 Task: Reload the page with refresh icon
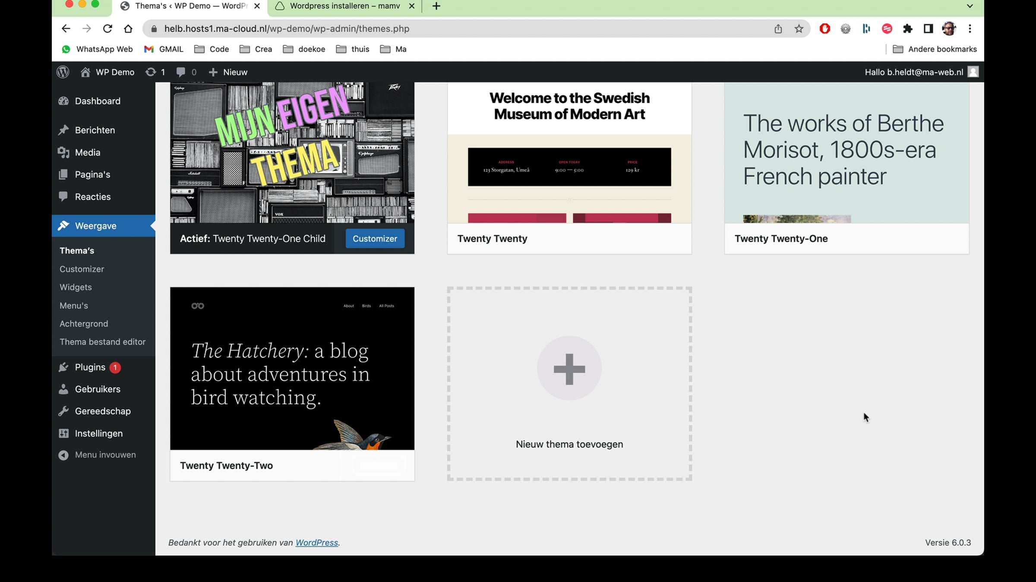click(107, 28)
